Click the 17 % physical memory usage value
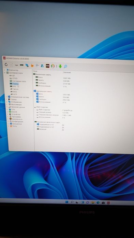 [65, 87]
